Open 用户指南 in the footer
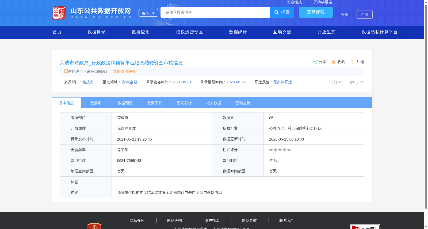Screen dimensions: 428x229 [x=212, y=220]
